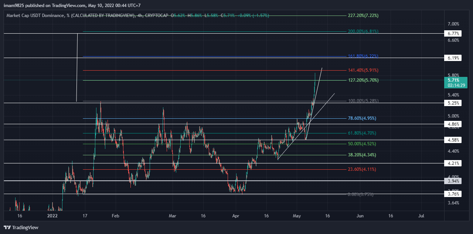Viewport: 473px width, 234px height.
Task: Click the 'CRYPTOCAP' label in chart title
Action: pos(157,16)
